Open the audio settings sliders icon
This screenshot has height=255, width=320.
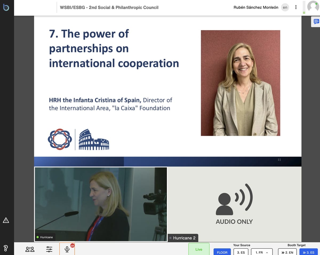49,249
